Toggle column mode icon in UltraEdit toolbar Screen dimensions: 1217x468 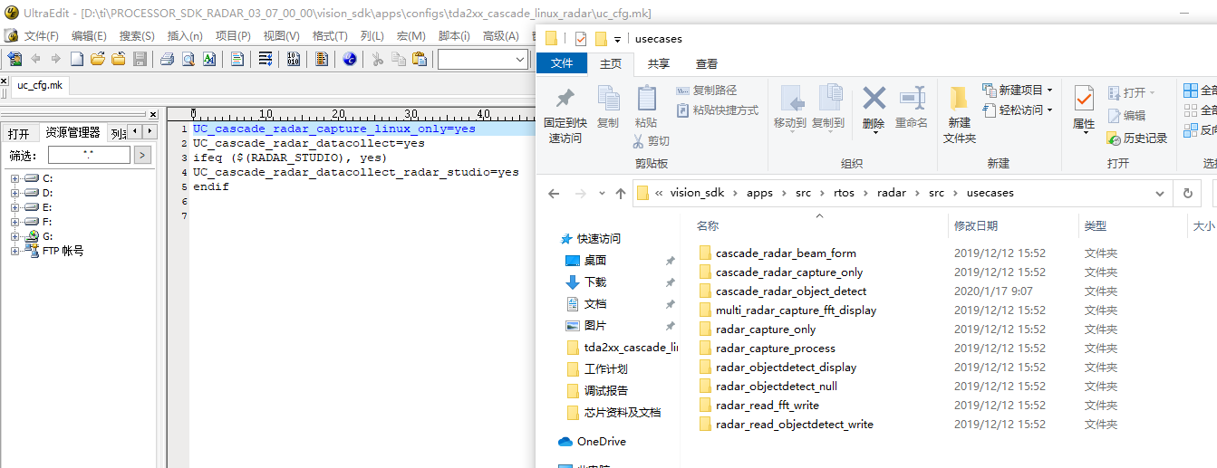coord(322,59)
